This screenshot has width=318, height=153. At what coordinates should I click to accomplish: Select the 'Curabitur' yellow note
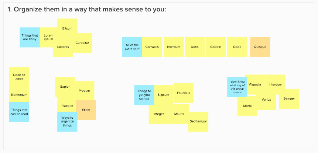(x=82, y=43)
